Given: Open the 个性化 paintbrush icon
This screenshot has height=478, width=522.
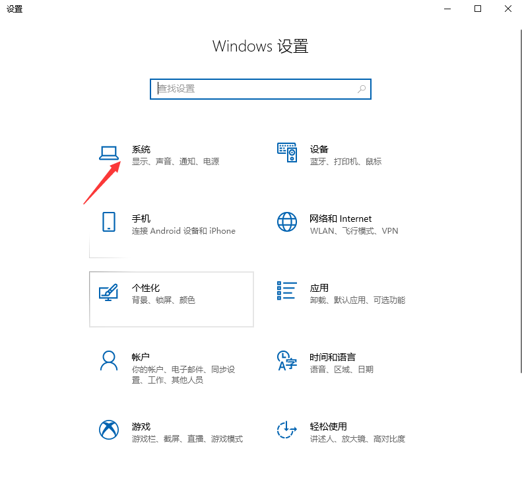Looking at the screenshot, I should 108,292.
